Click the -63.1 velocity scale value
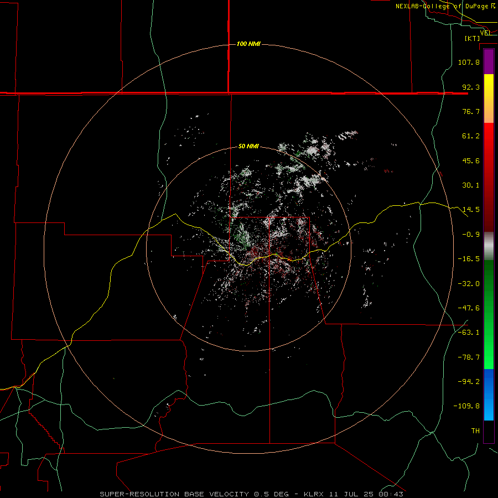This screenshot has width=498, height=498. 469,333
